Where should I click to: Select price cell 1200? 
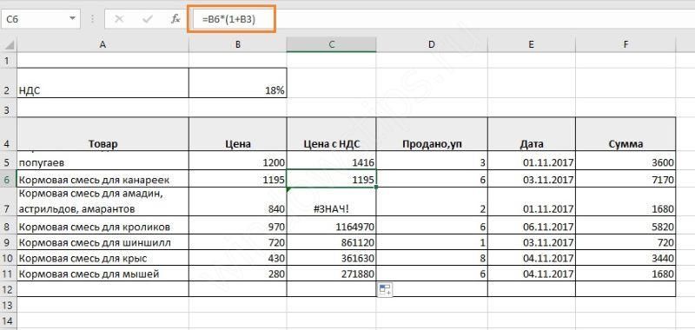[238, 161]
